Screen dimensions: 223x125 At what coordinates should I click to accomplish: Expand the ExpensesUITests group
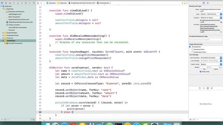tap(3, 35)
